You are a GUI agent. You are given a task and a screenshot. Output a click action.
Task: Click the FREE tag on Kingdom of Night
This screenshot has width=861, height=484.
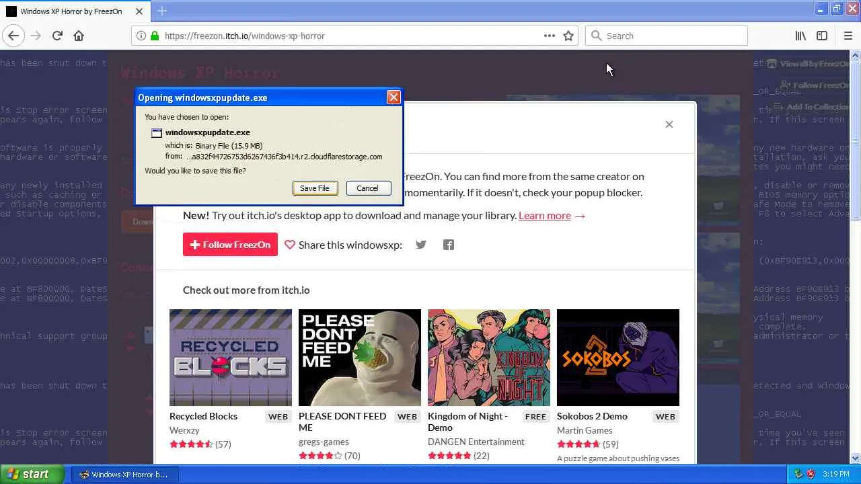(535, 417)
